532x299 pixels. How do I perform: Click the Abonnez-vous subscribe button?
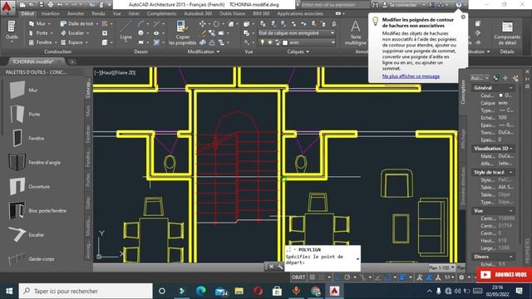coord(504,275)
